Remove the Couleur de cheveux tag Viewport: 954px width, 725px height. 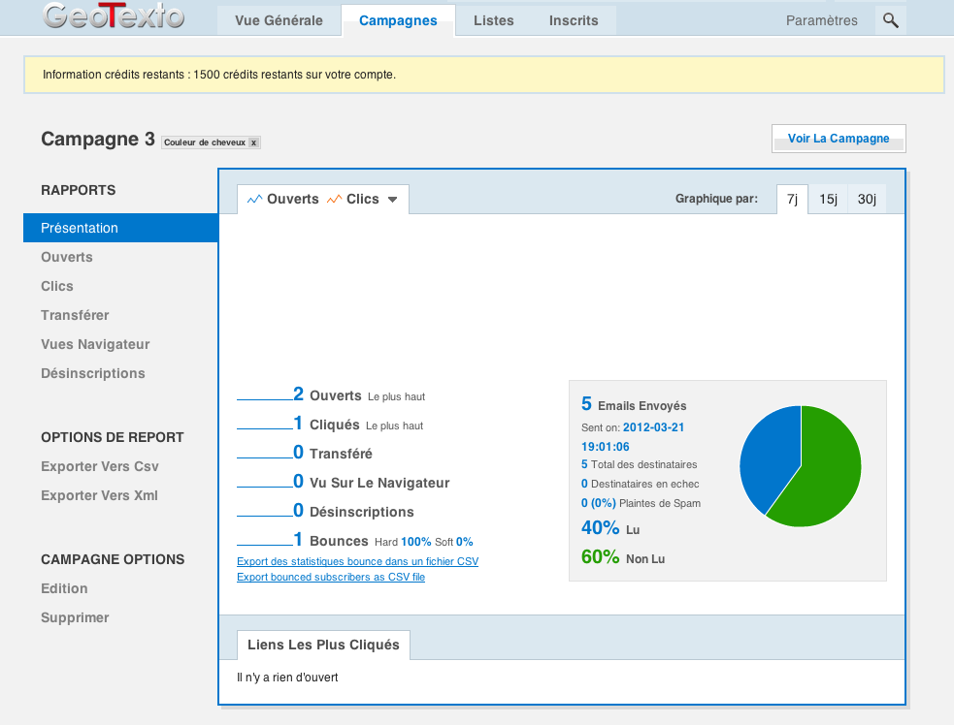(253, 142)
